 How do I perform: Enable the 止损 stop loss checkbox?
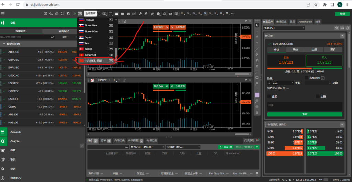click(269, 96)
